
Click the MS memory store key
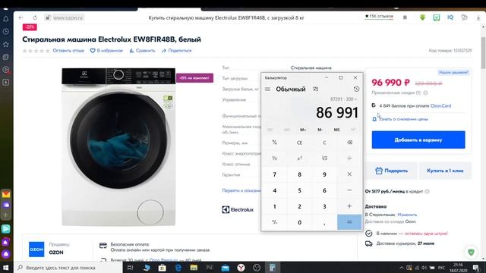(x=336, y=130)
